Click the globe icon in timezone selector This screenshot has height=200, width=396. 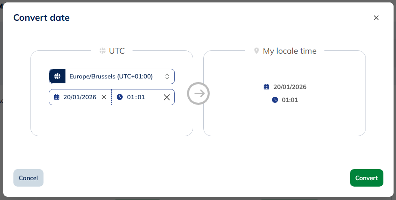point(57,76)
